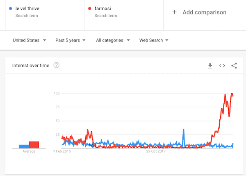
Task: Open the All categories dropdown
Action: [x=113, y=40]
